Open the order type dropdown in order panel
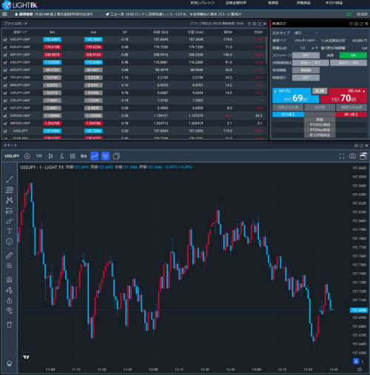 (x=306, y=33)
